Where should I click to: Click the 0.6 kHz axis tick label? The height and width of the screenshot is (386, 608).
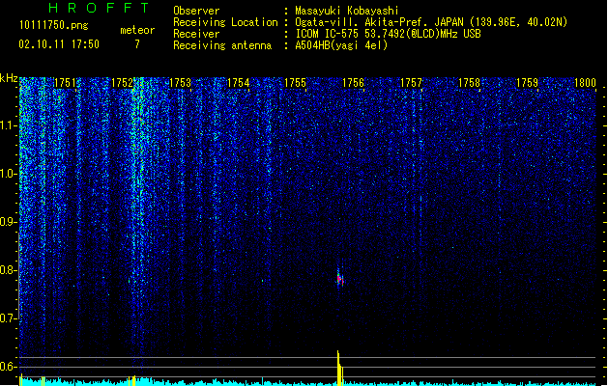pyautogui.click(x=8, y=367)
